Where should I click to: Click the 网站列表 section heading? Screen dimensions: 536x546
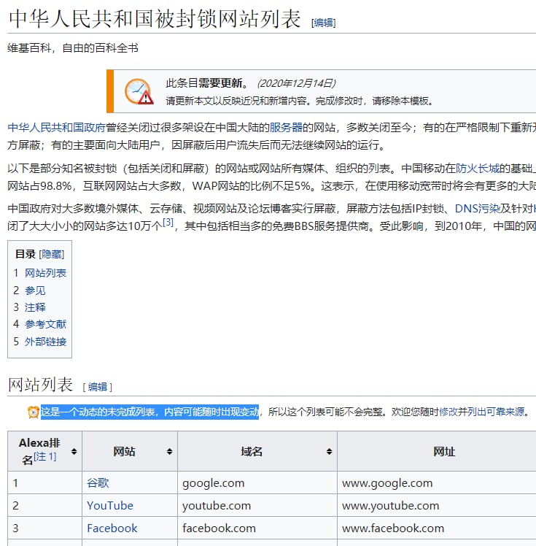[x=40, y=385]
